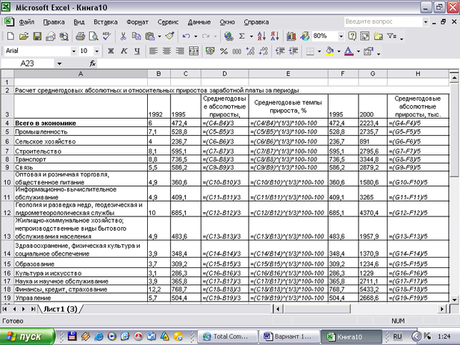Image resolution: width=460 pixels, height=345 pixels.
Task: Open the Формат menu
Action: [137, 22]
